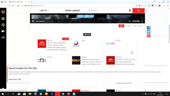Reload the page in Opera
Viewport: 170px width, 96px height.
point(9,6)
